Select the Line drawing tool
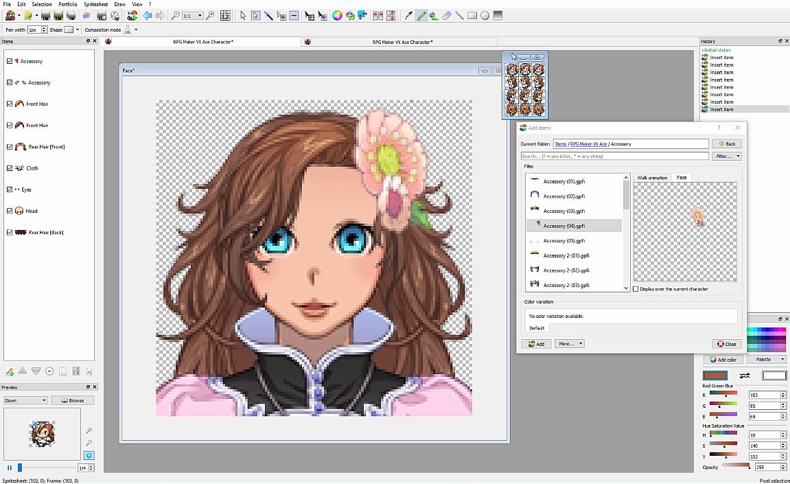This screenshot has width=790, height=484. [458, 15]
